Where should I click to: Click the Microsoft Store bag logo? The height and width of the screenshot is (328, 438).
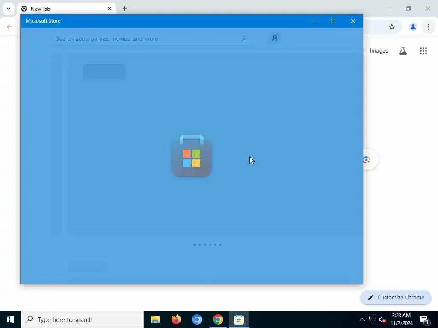(x=192, y=156)
